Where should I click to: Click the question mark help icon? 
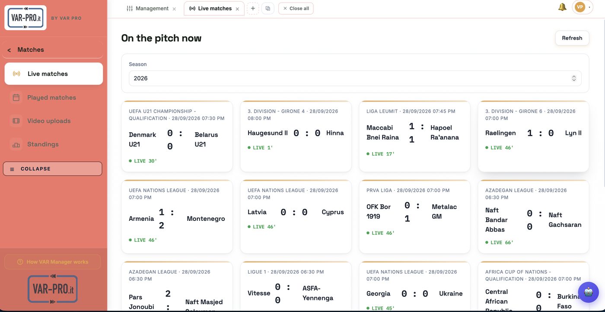(20, 262)
